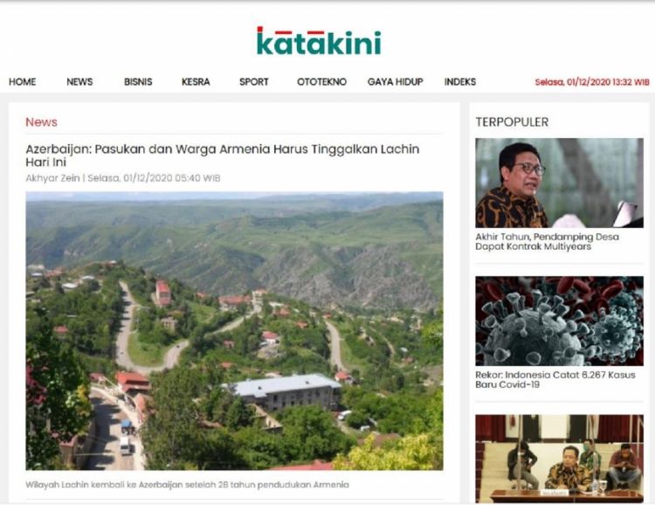Click the TERPOPULER section heading

[512, 122]
